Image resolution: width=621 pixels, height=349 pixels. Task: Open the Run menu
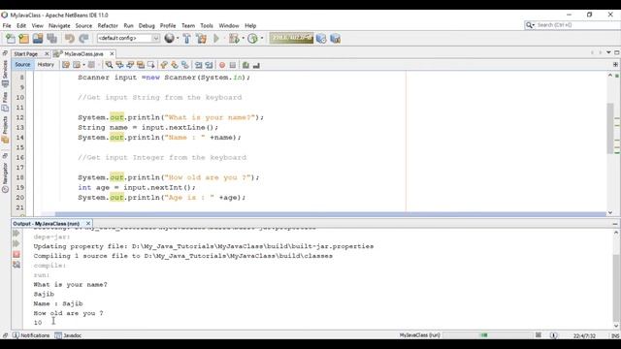click(x=128, y=26)
